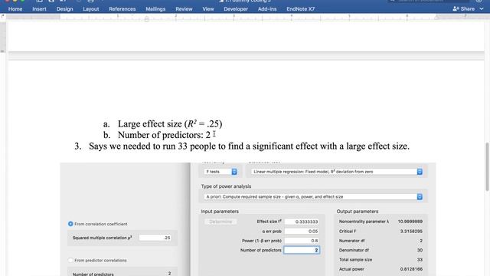Click the Squared multiple correlation ρ² field
Image resolution: width=490 pixels, height=276 pixels.
(x=155, y=238)
